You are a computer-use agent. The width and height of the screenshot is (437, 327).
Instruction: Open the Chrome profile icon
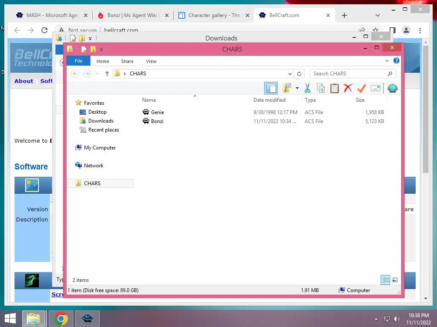(406, 30)
